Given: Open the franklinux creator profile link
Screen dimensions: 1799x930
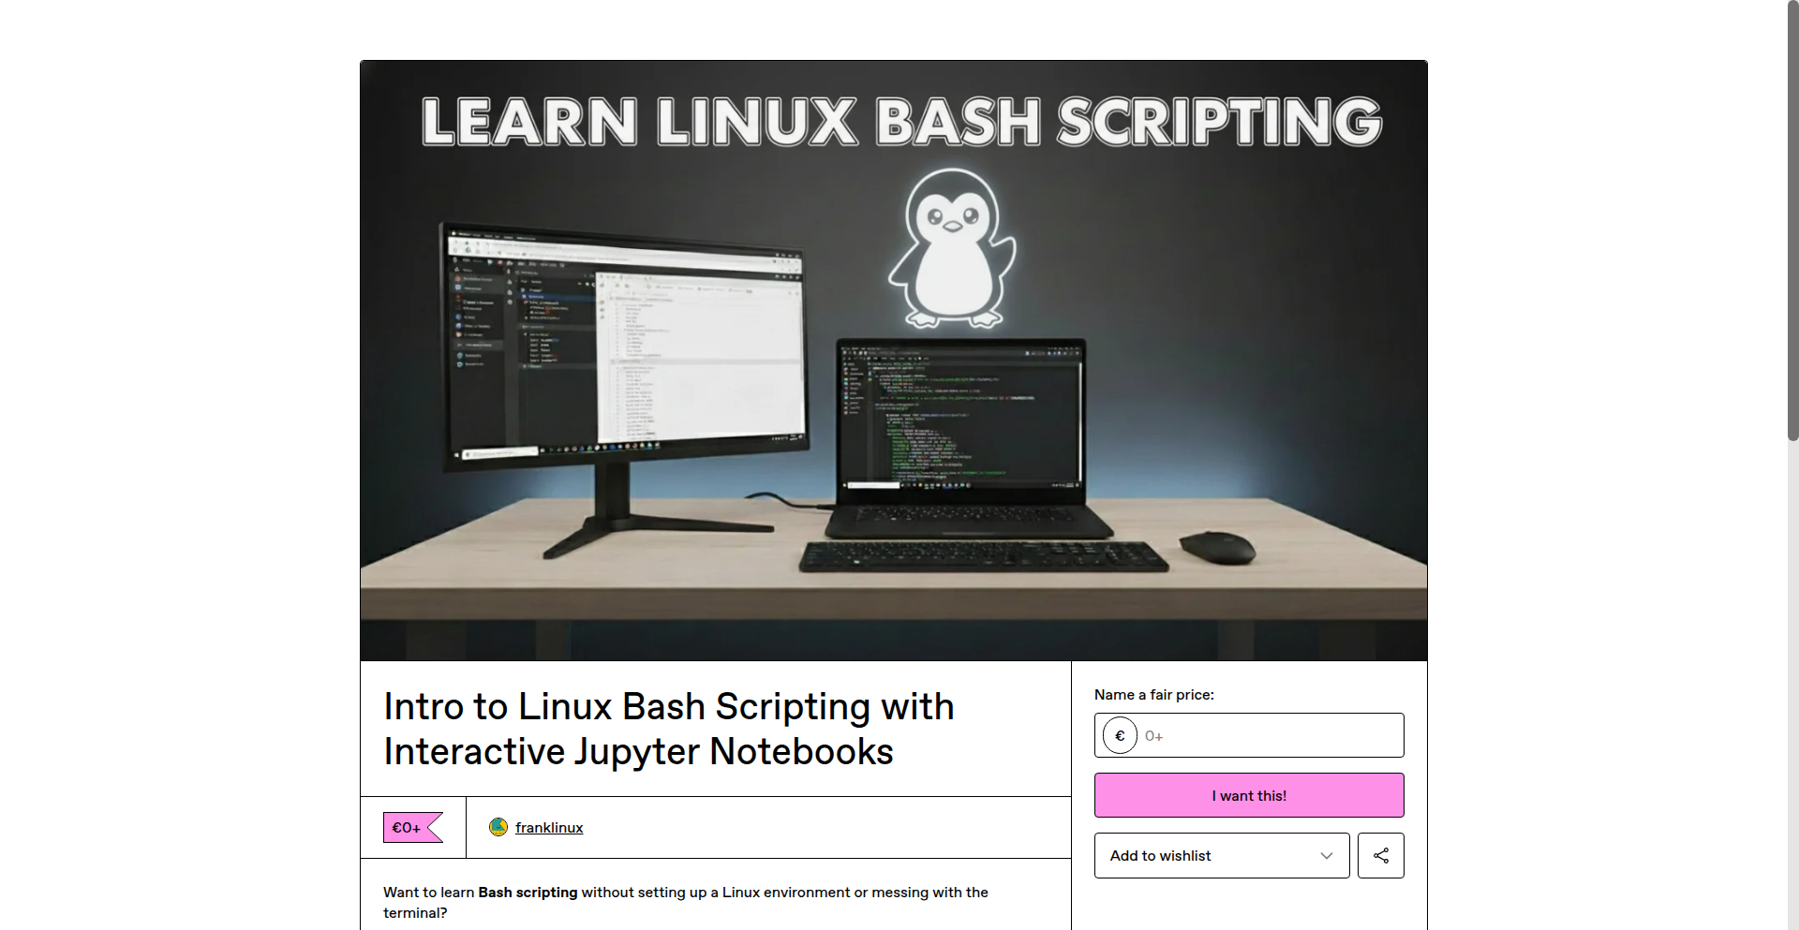Looking at the screenshot, I should pos(549,827).
